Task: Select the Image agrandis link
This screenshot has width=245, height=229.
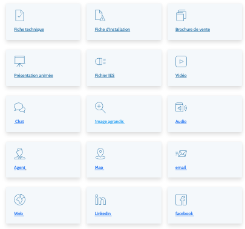Action: (x=109, y=122)
